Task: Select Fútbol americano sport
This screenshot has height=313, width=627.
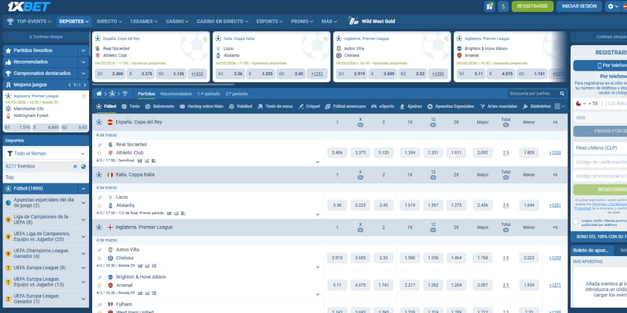Action: point(345,106)
